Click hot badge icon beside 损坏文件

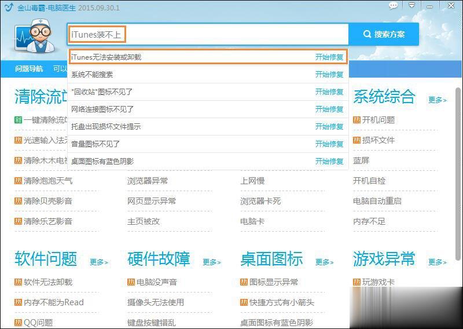[x=357, y=140]
